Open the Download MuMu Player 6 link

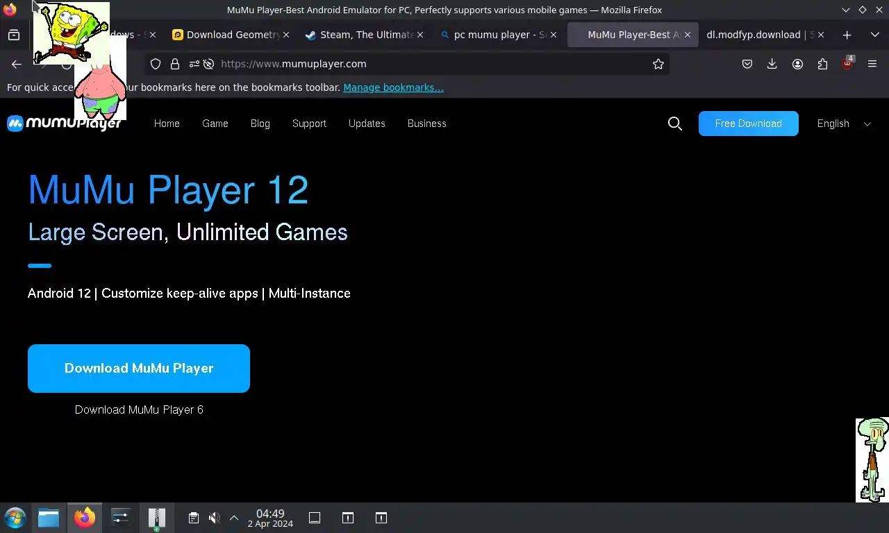(x=139, y=409)
